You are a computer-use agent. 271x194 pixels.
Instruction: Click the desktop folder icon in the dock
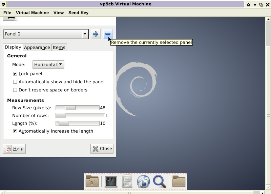point(92,182)
